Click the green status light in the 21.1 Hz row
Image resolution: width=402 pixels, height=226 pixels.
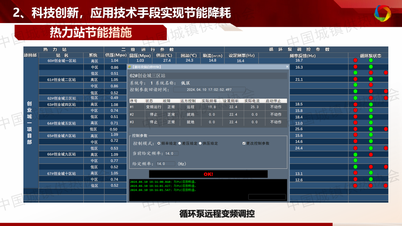371,79
